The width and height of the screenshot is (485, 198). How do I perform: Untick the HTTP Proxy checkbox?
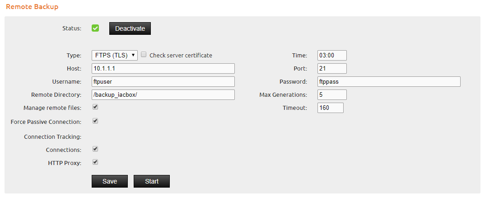click(95, 162)
